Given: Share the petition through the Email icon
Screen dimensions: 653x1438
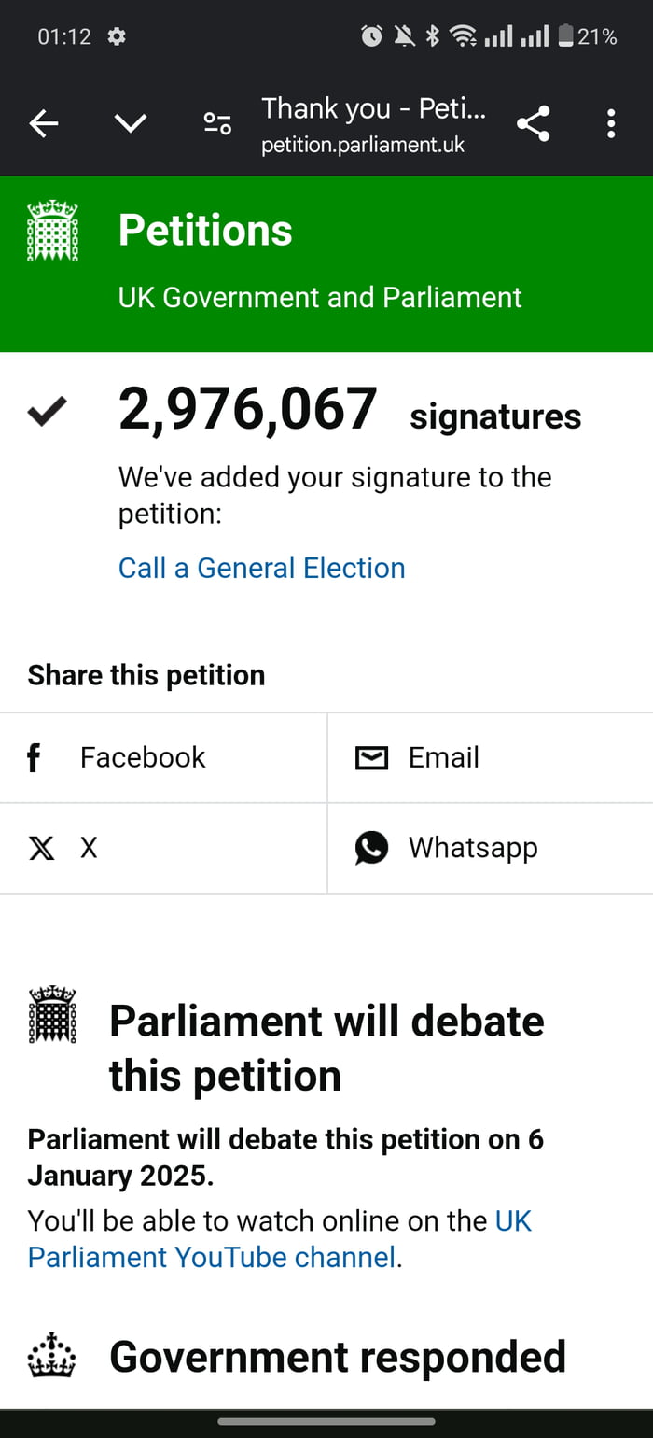Looking at the screenshot, I should pyautogui.click(x=370, y=757).
